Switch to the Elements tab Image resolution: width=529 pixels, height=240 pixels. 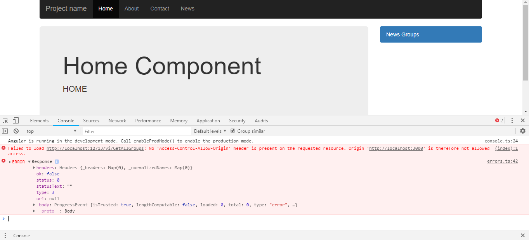pos(39,121)
